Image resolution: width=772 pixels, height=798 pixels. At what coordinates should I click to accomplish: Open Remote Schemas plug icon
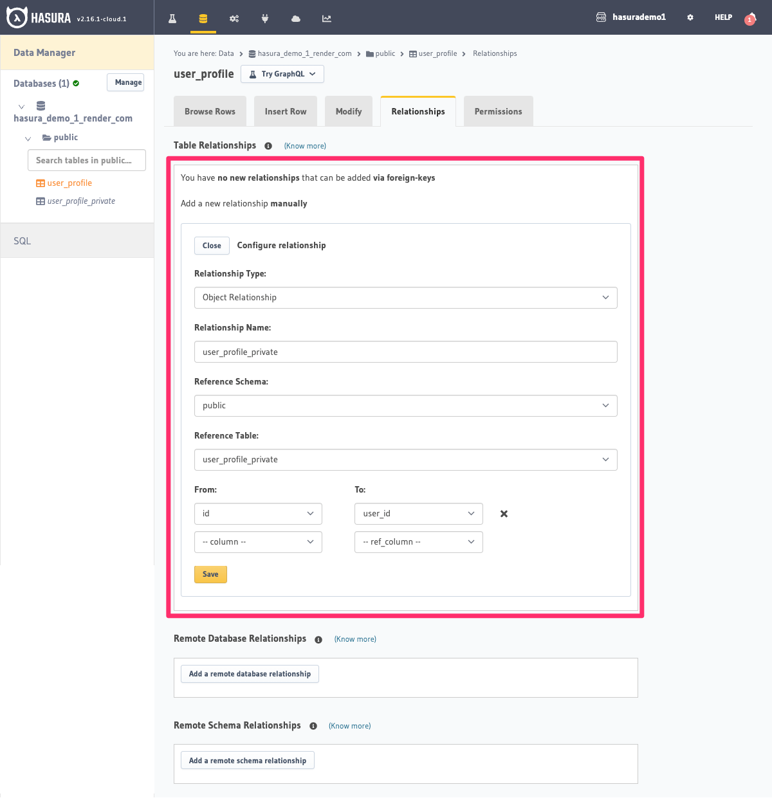(x=265, y=19)
